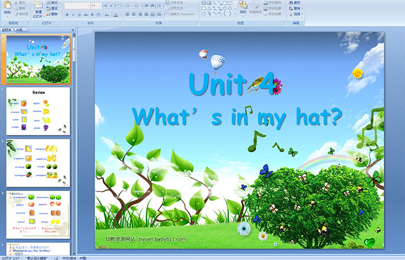Select slide 1 Unit 4 thumbnail
The width and height of the screenshot is (405, 260).
click(x=38, y=60)
